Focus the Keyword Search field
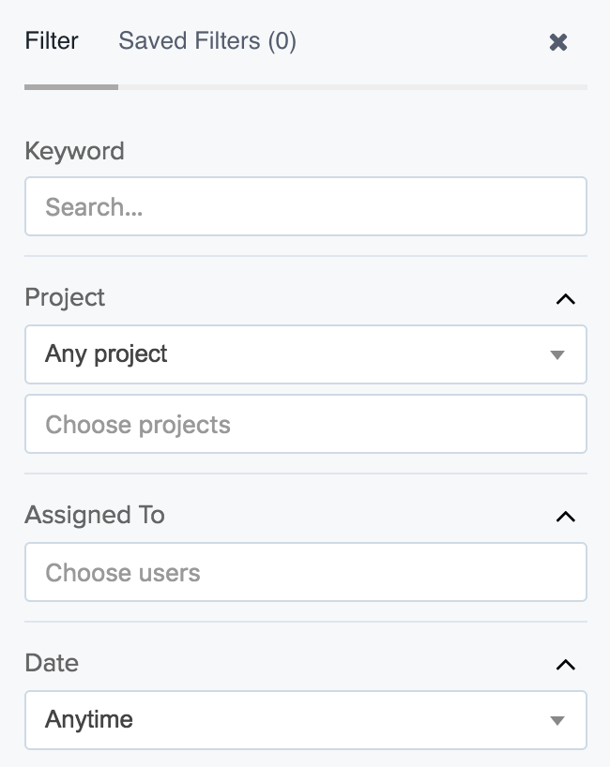The height and width of the screenshot is (767, 610). pos(305,206)
